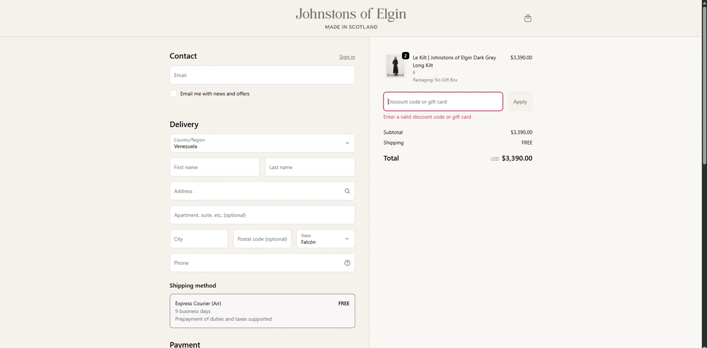Image resolution: width=707 pixels, height=348 pixels.
Task: Click the Sign in link
Action: 347,57
